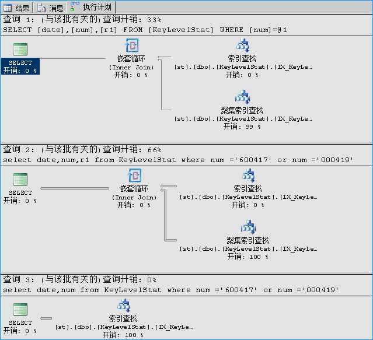Image resolution: width=373 pixels, height=340 pixels.
Task: Click query 2 header text with 66%
Action: pos(82,149)
